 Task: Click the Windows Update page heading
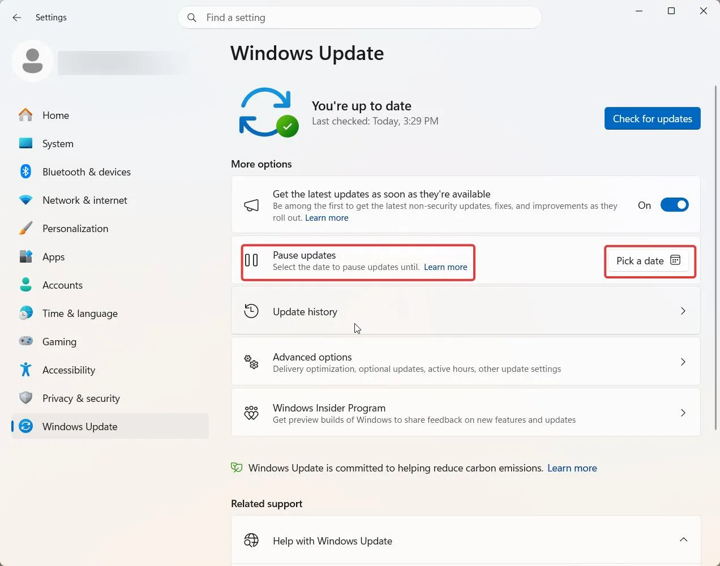pos(307,53)
